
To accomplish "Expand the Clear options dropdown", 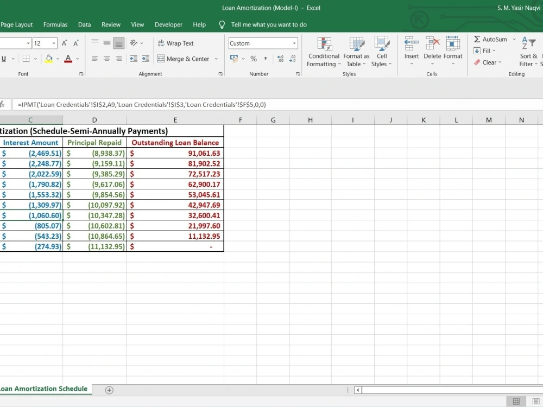I will (x=500, y=62).
